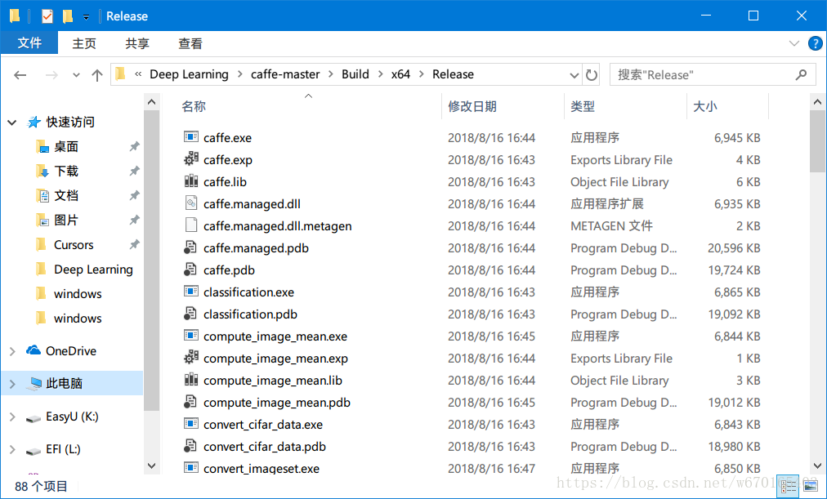Click the caffe.exp file icon

click(191, 159)
